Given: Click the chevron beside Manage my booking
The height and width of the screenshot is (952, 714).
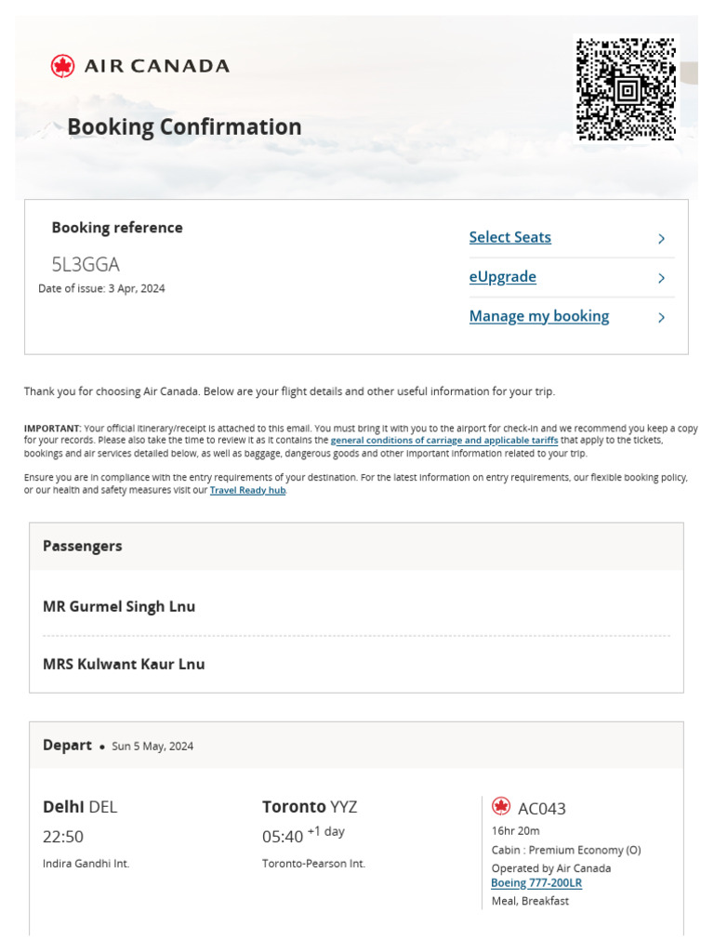Looking at the screenshot, I should coord(661,318).
